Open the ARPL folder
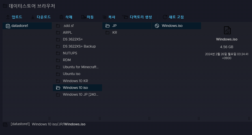The height and width of the screenshot is (135, 252). 67,33
